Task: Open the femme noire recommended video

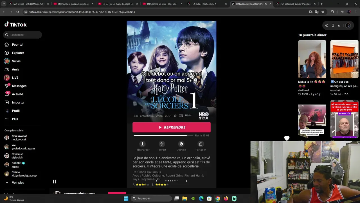Action: tap(312, 121)
